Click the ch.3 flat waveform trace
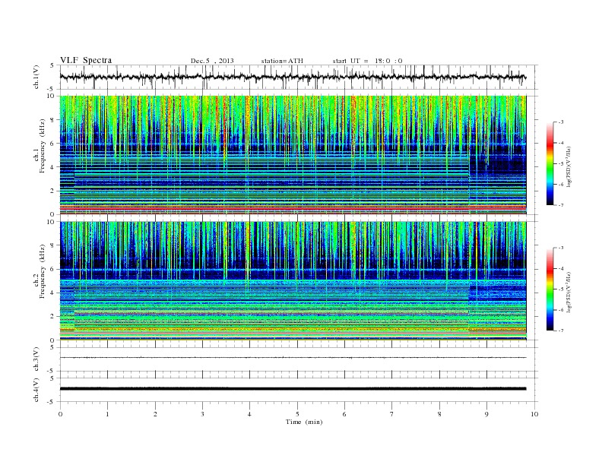The height and width of the screenshot is (465, 602). 293,358
